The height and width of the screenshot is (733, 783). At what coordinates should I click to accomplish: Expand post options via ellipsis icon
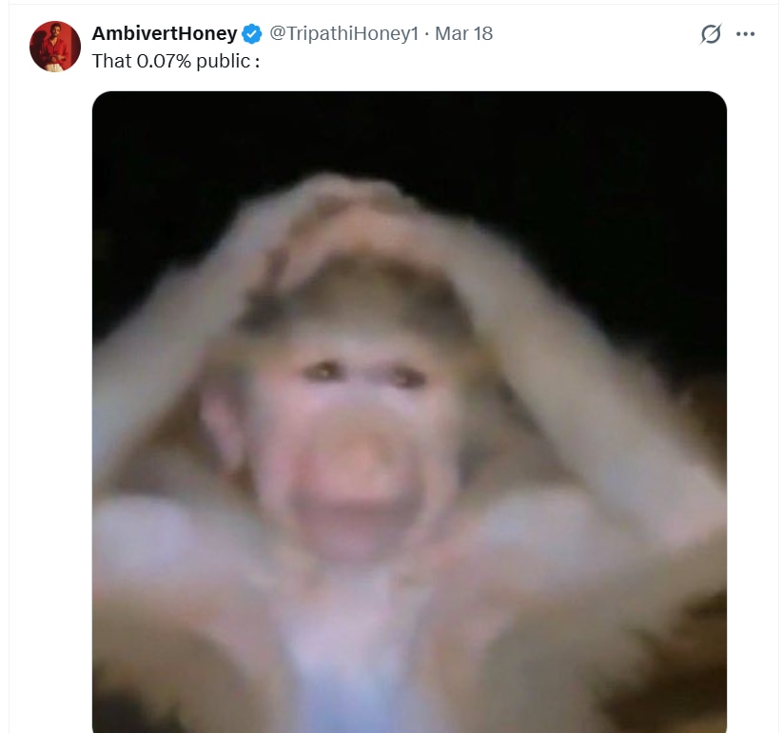pos(745,34)
